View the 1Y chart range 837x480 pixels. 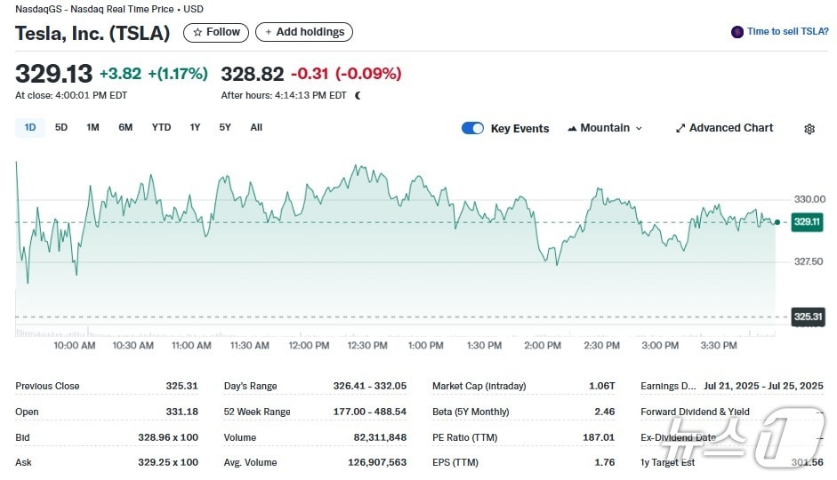coord(195,127)
